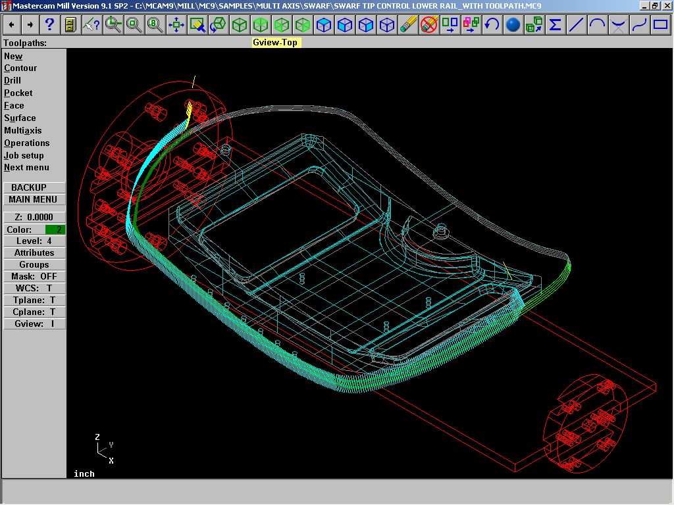
Task: Toggle shading with the blue sphere icon
Action: 513,25
